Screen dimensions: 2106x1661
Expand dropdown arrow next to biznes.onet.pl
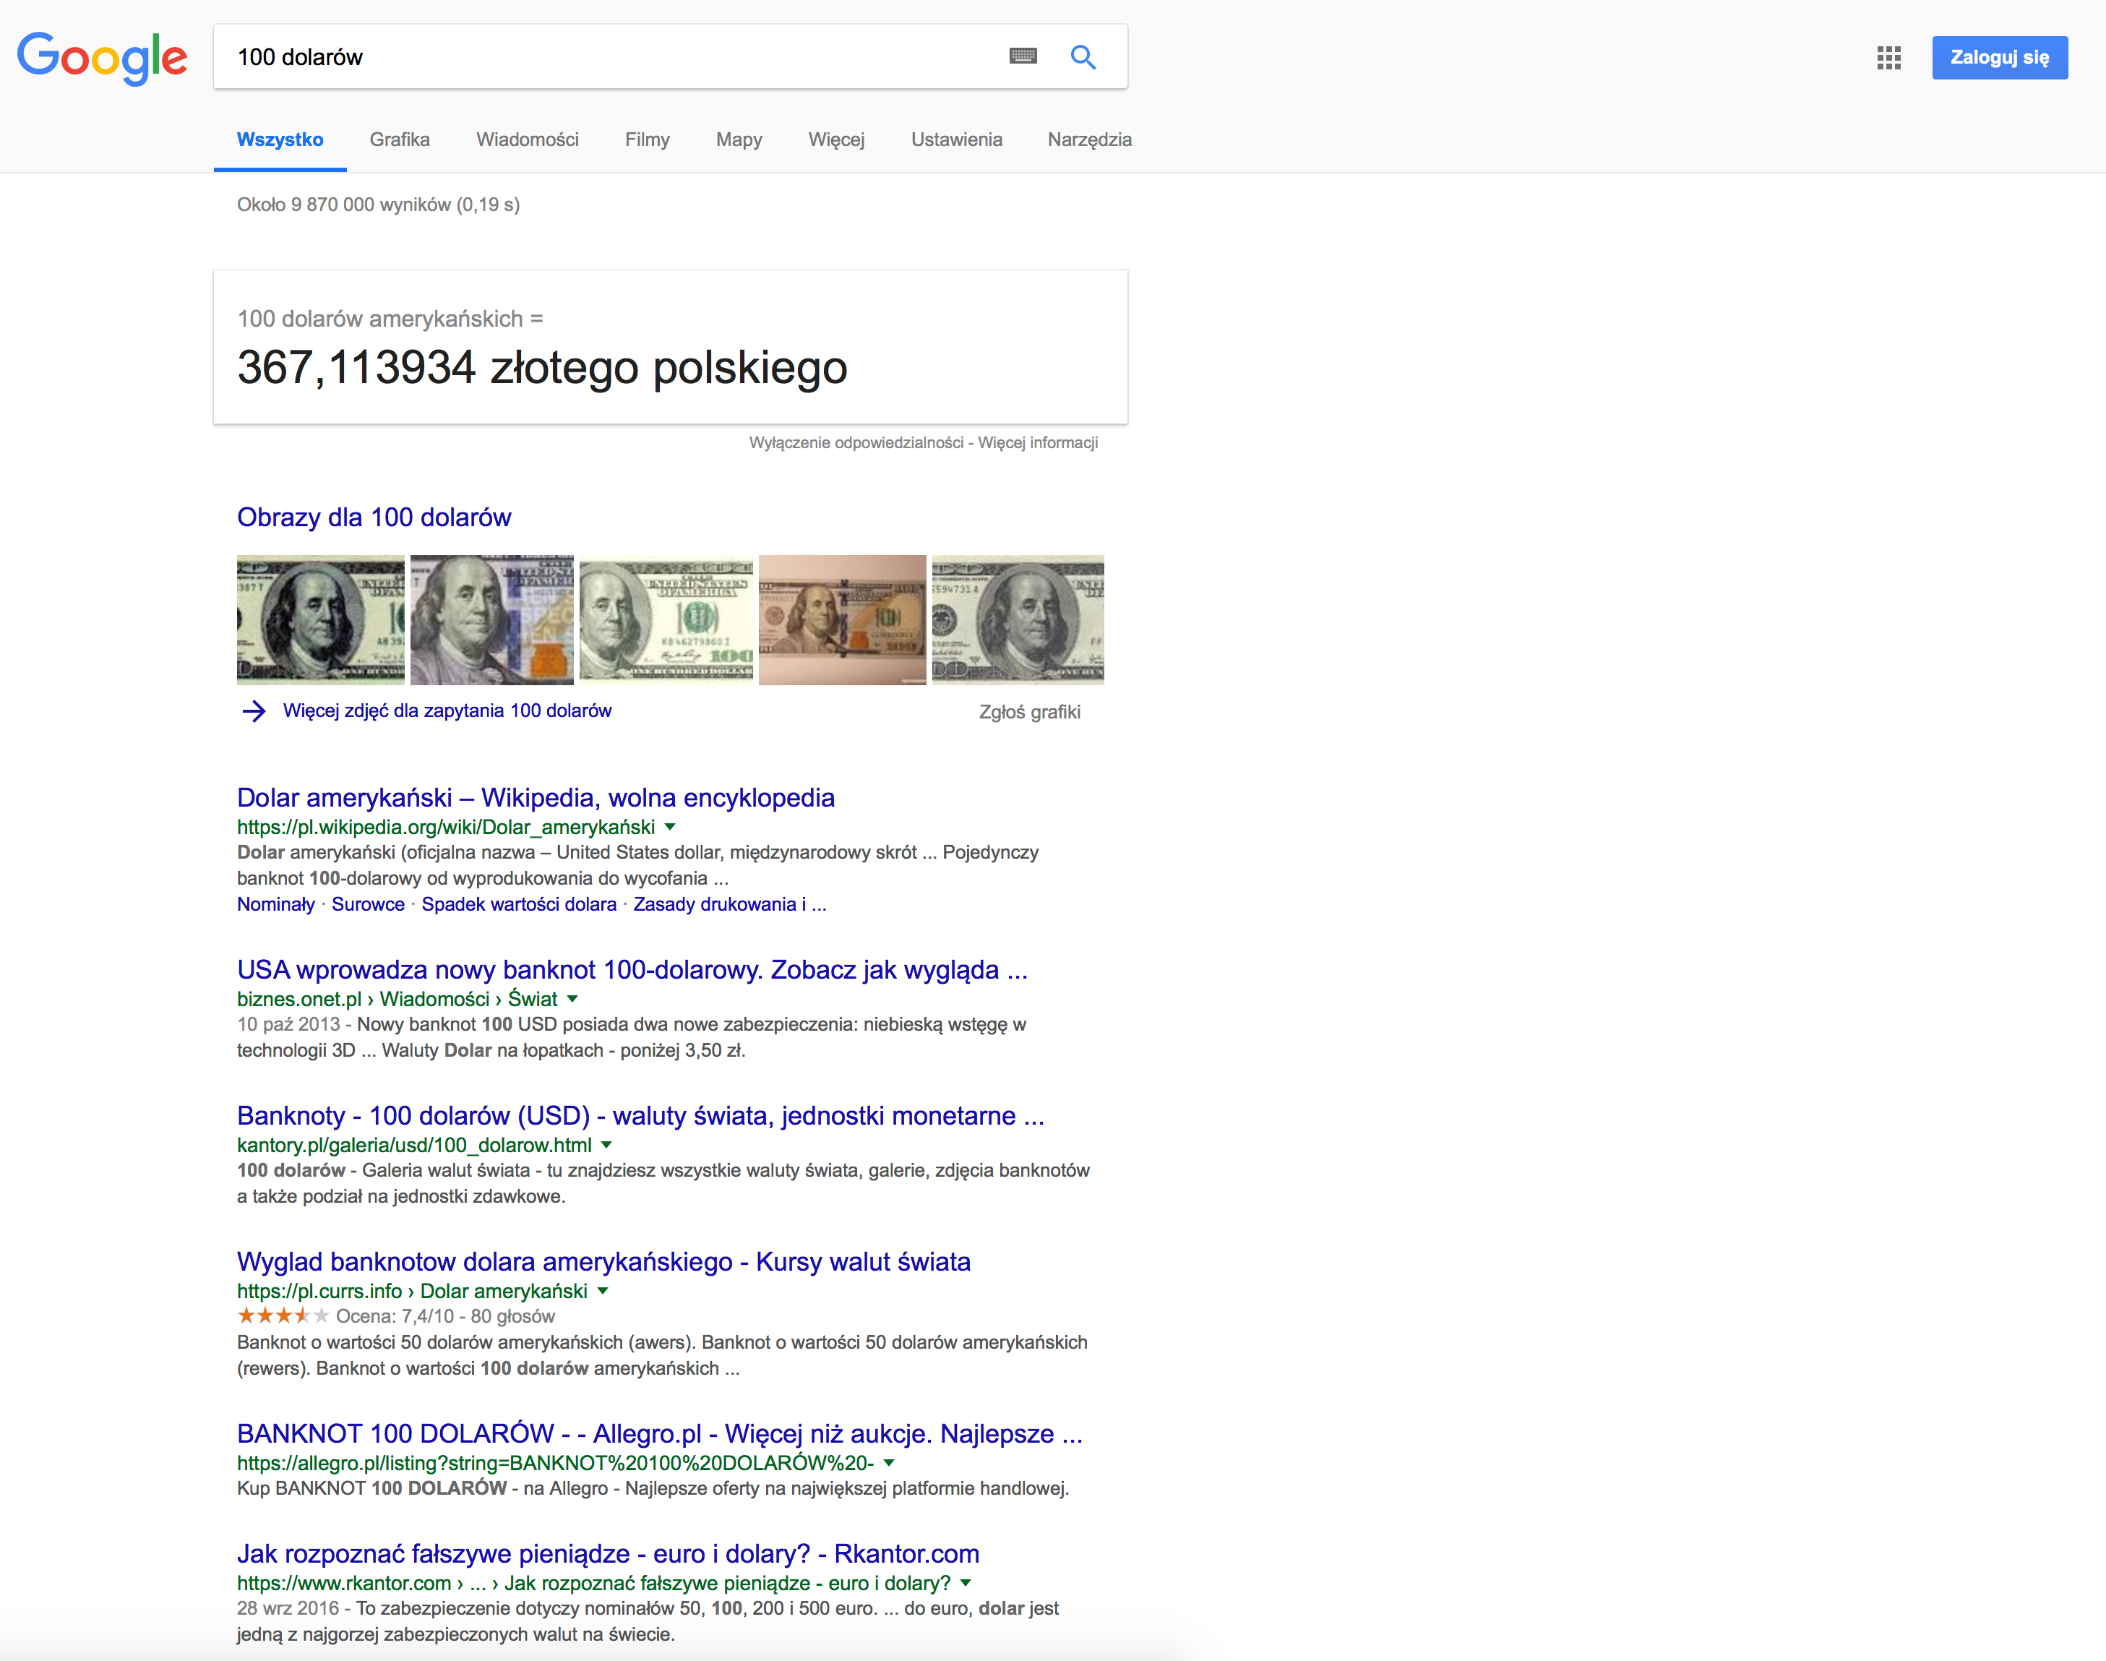pos(572,1000)
